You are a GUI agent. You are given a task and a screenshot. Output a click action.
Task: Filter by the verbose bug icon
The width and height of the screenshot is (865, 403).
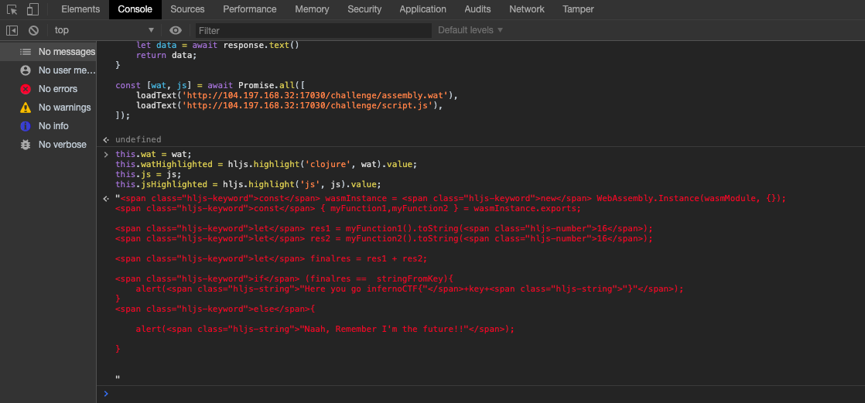[26, 145]
